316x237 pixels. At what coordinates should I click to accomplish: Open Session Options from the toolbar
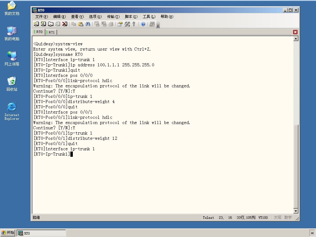120,24
